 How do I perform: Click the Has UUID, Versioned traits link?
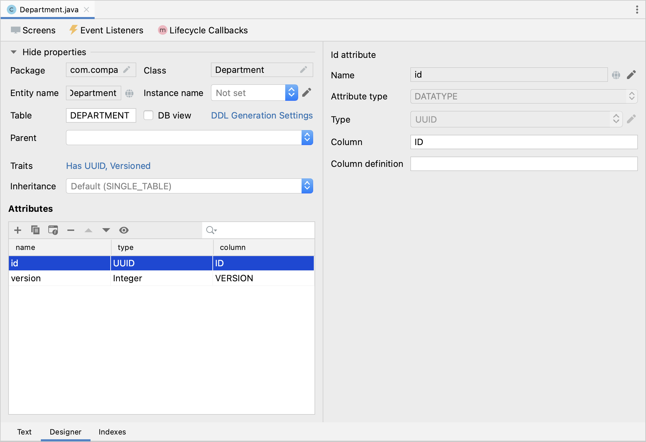(108, 166)
